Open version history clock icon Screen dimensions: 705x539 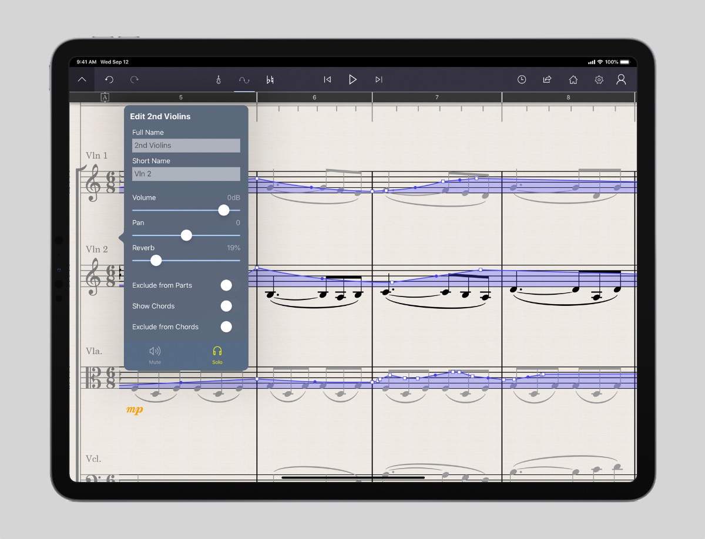coord(521,80)
